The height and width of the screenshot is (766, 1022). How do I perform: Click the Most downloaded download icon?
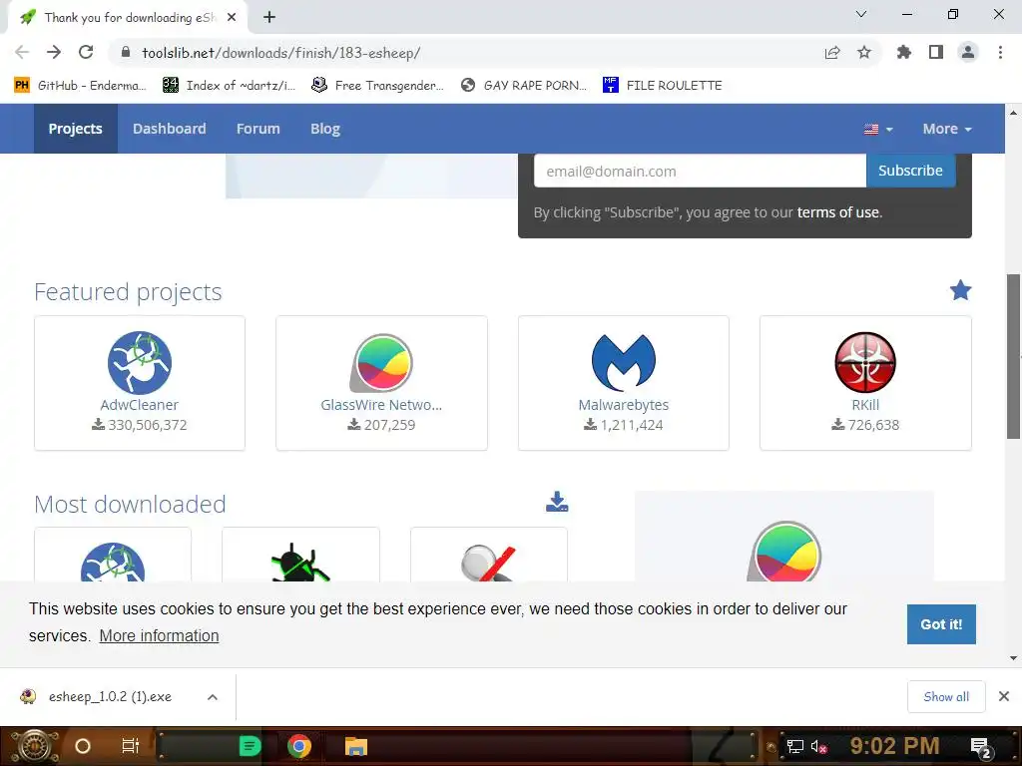coord(557,502)
